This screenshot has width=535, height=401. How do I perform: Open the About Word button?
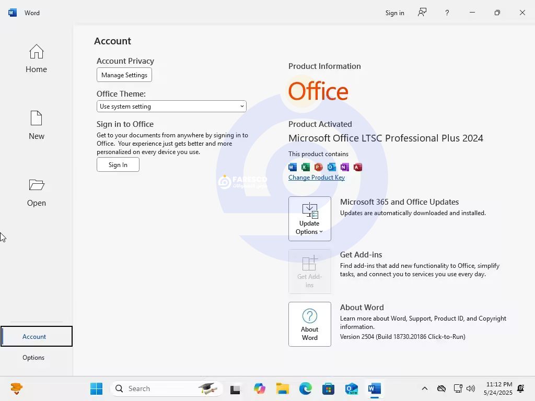click(309, 324)
